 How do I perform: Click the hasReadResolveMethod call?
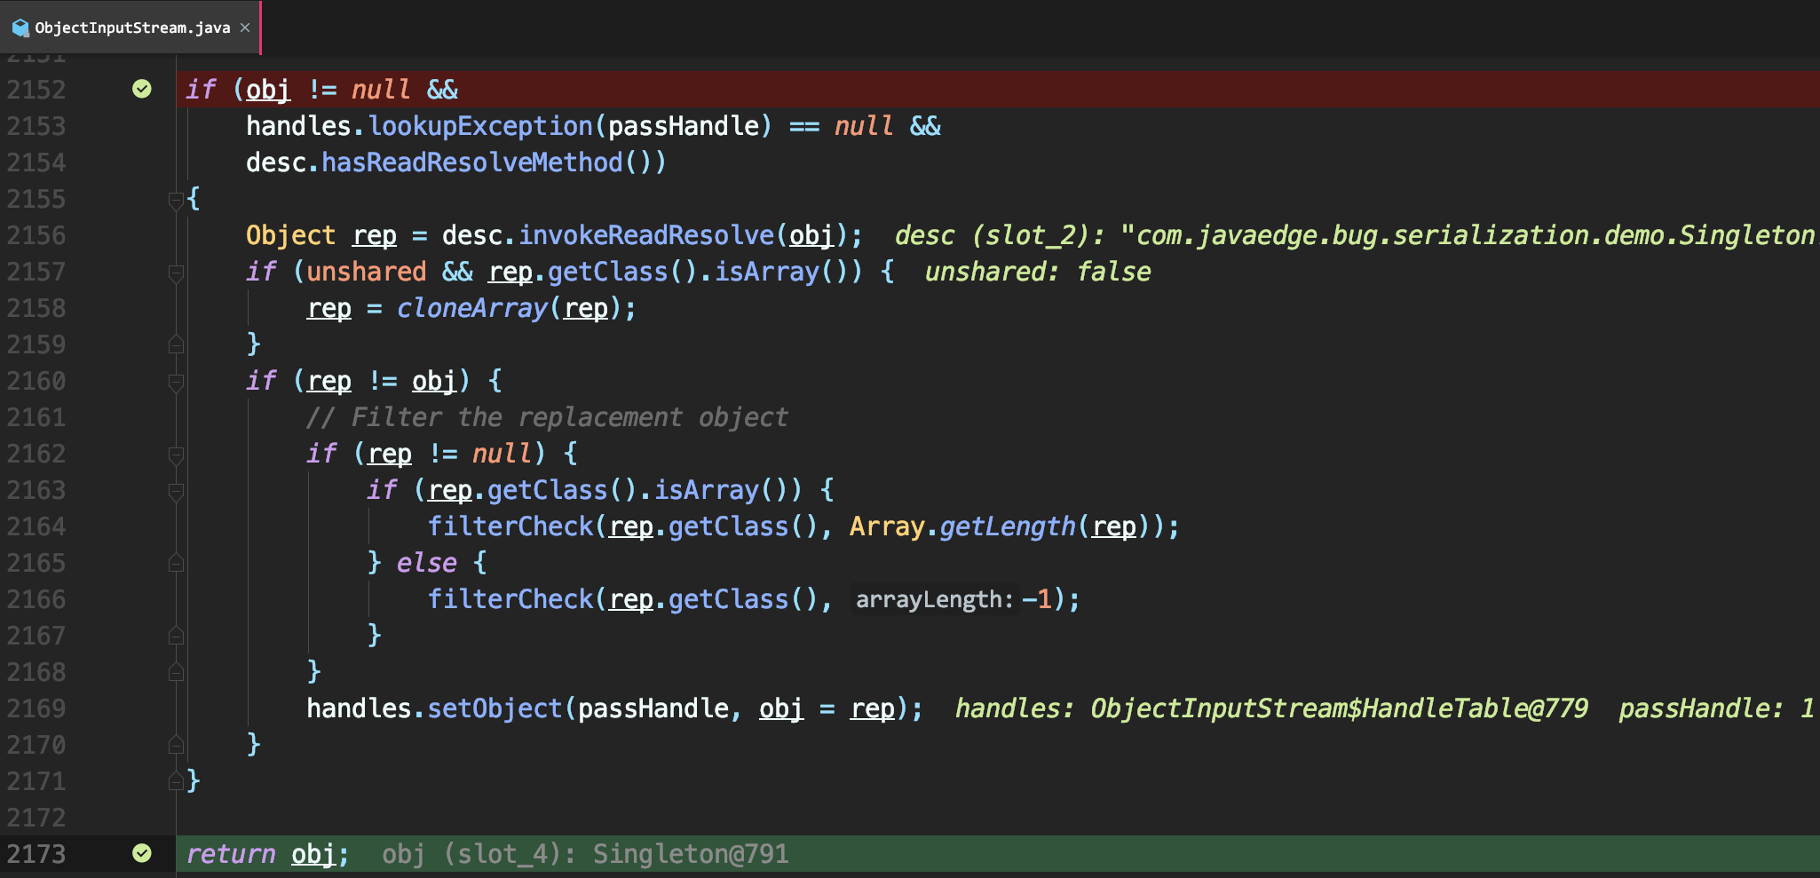click(x=471, y=162)
